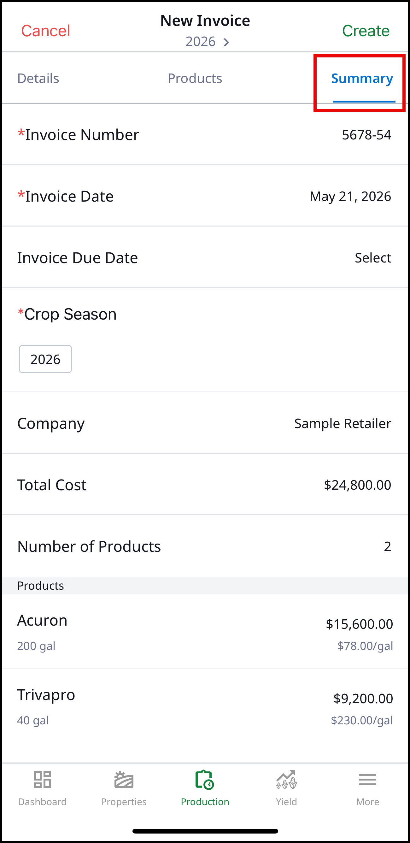This screenshot has width=410, height=843.
Task: Cancel the new invoice
Action: pos(45,31)
